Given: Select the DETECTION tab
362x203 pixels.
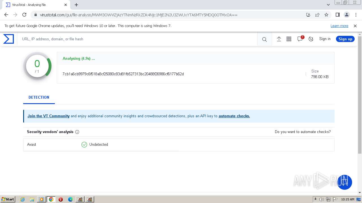Looking at the screenshot, I should 39,97.
